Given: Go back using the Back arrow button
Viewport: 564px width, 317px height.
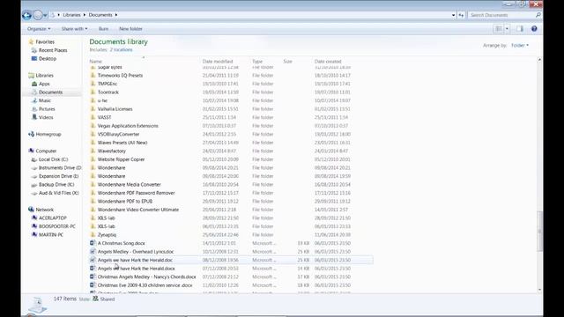Looking at the screenshot, I should (x=26, y=15).
